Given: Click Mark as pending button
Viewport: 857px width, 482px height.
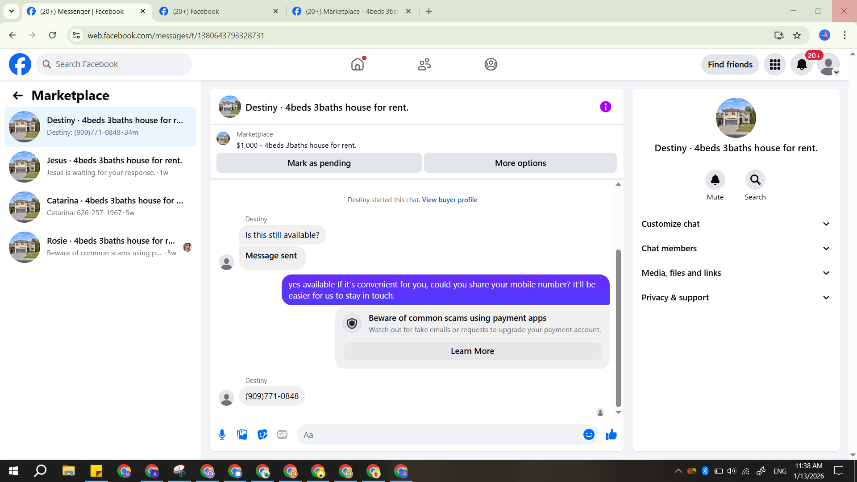Looking at the screenshot, I should 319,163.
